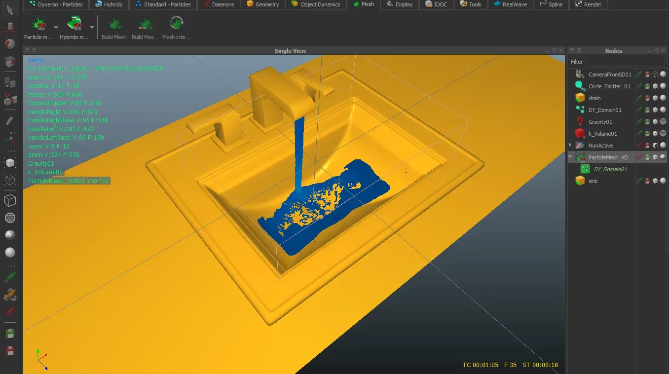Click the green DY_Domain01 child icon

pos(585,169)
